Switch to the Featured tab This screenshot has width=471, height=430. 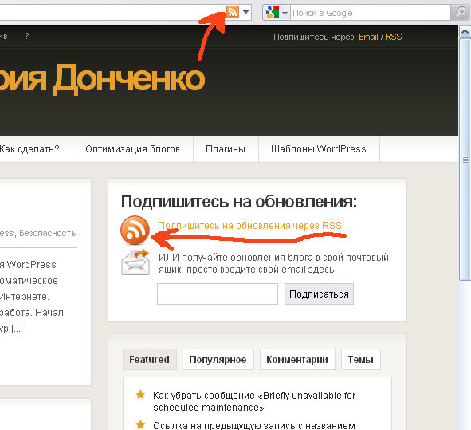[149, 359]
